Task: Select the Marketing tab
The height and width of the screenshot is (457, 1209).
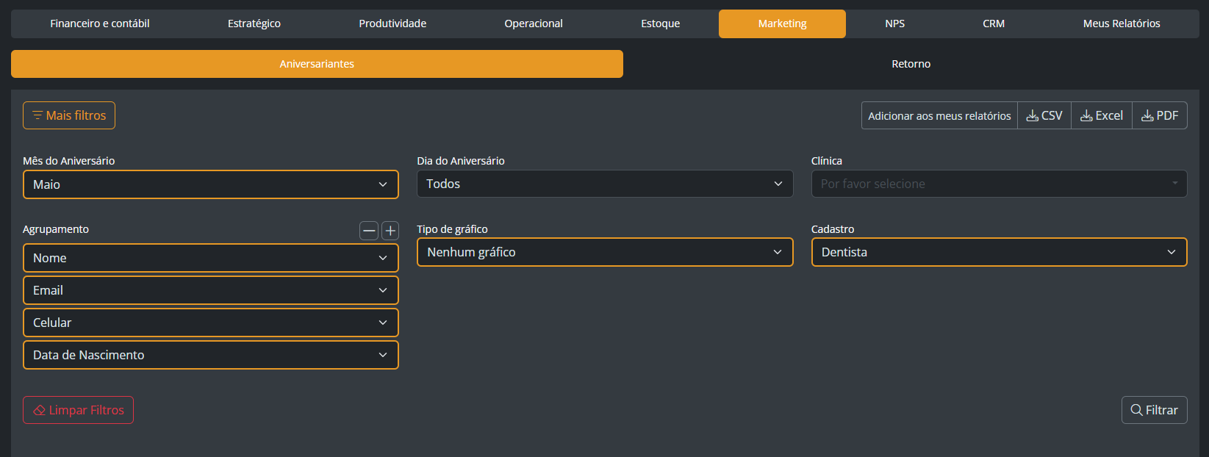Action: 782,24
